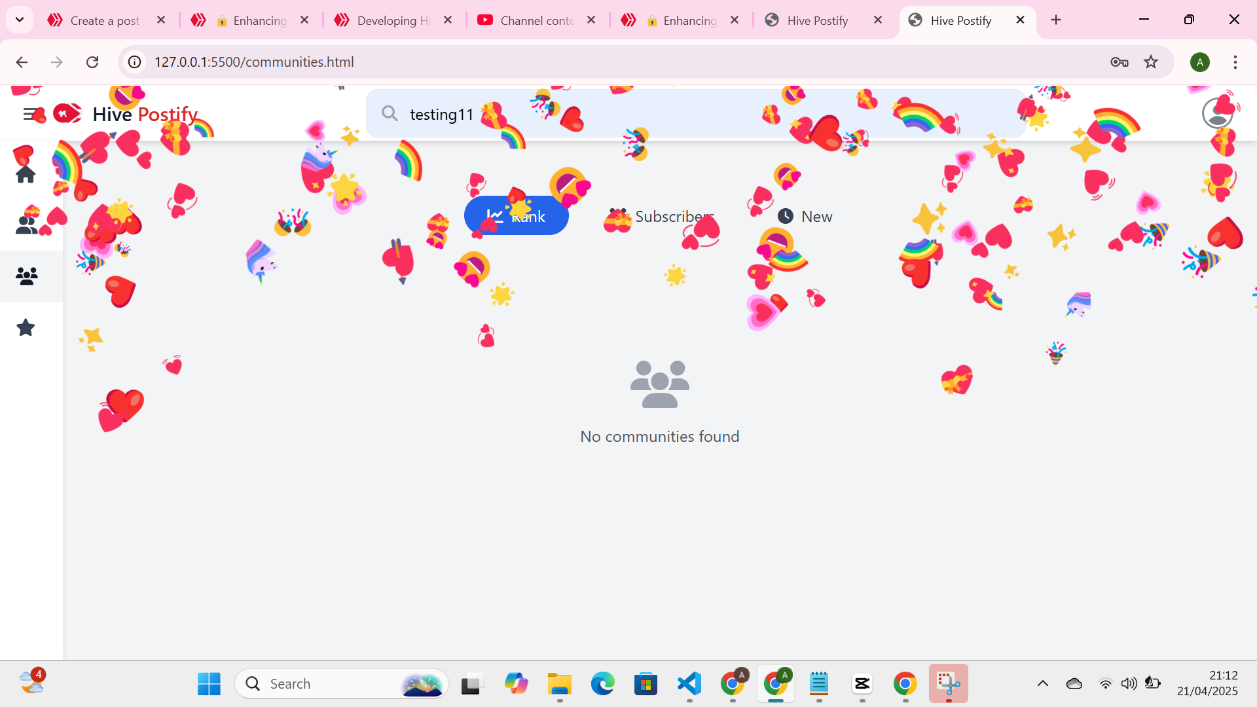Open the volume speaker control

[x=1129, y=683]
